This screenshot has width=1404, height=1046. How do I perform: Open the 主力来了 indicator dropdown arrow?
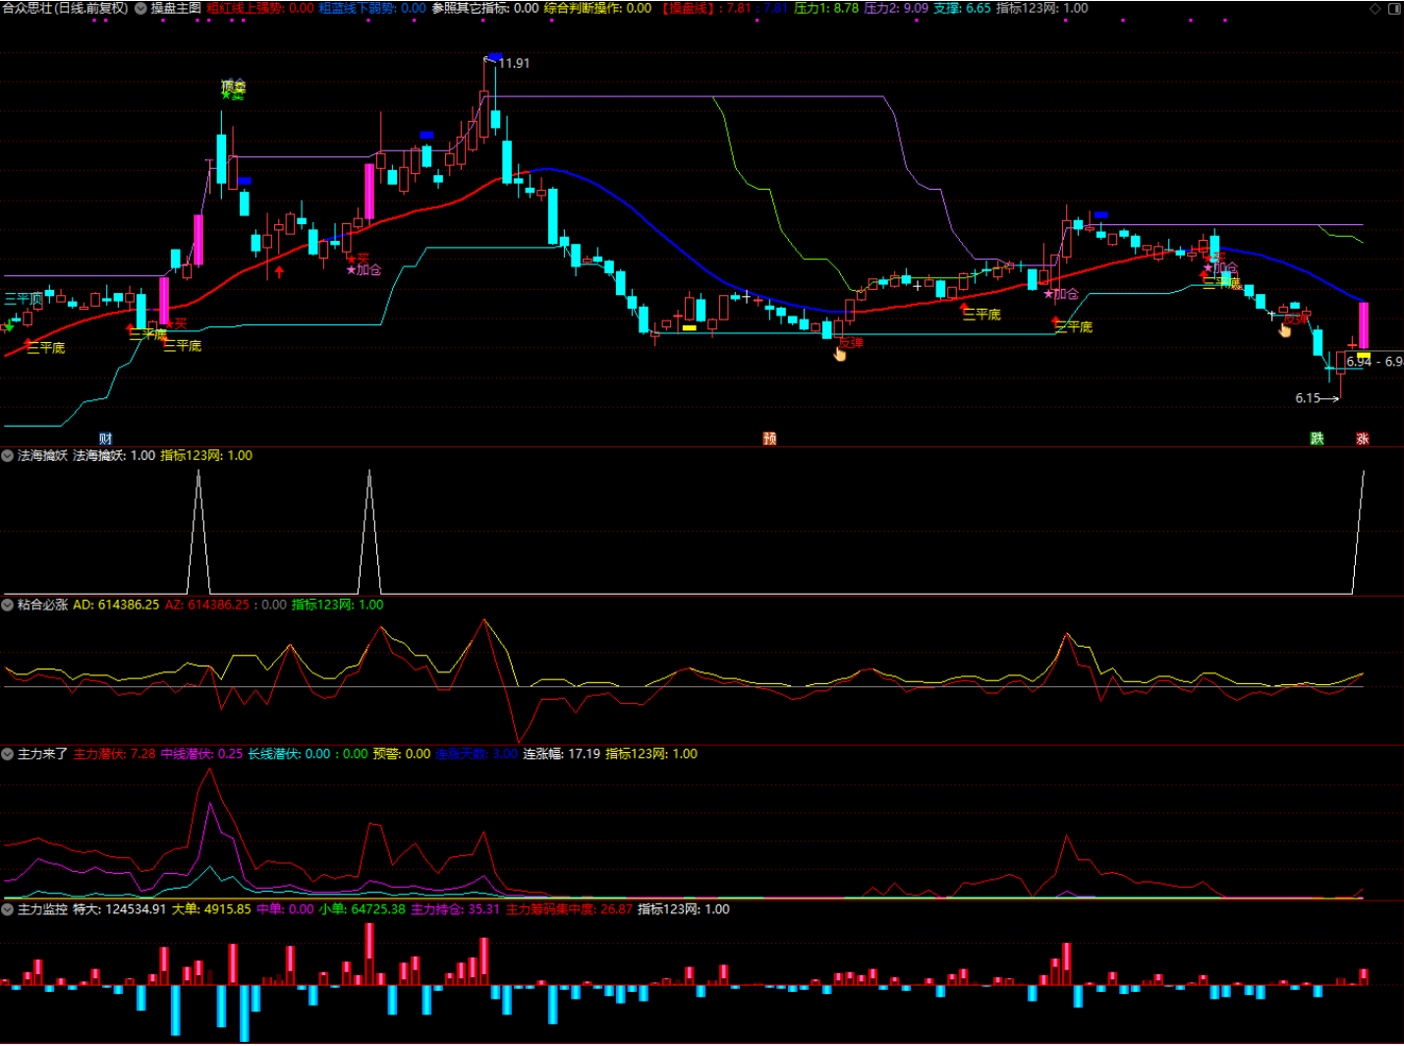[x=8, y=755]
